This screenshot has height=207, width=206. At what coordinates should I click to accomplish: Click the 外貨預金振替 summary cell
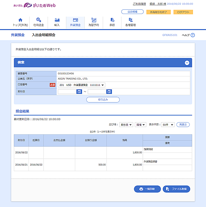(x=167, y=161)
